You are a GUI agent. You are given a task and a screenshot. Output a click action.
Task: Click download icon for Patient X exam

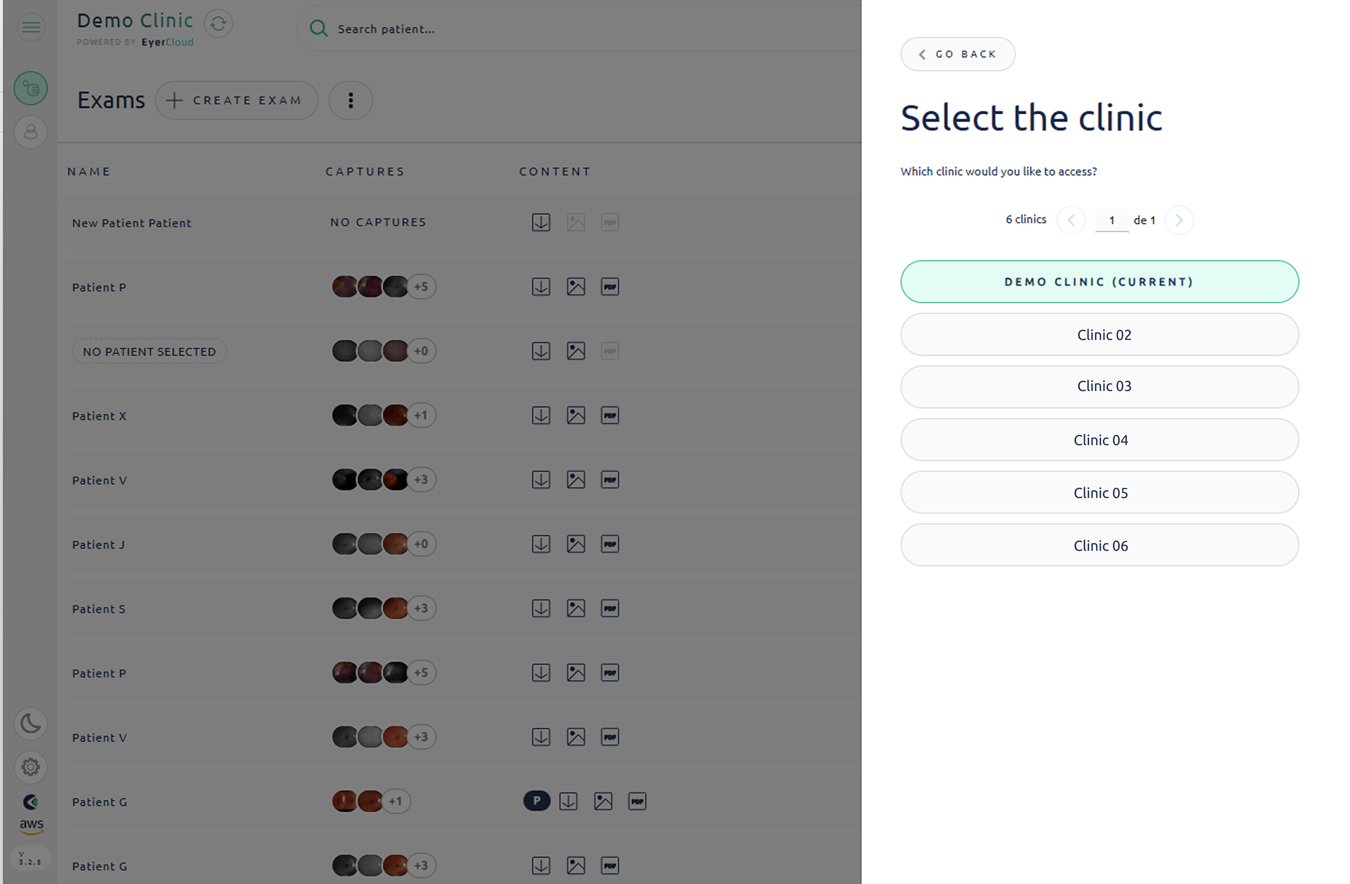(540, 416)
